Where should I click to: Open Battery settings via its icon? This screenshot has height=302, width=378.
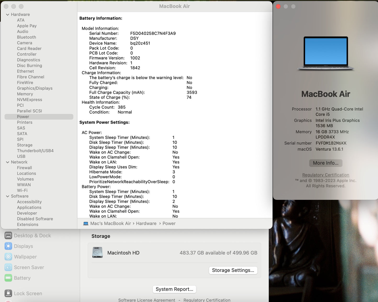(8, 278)
